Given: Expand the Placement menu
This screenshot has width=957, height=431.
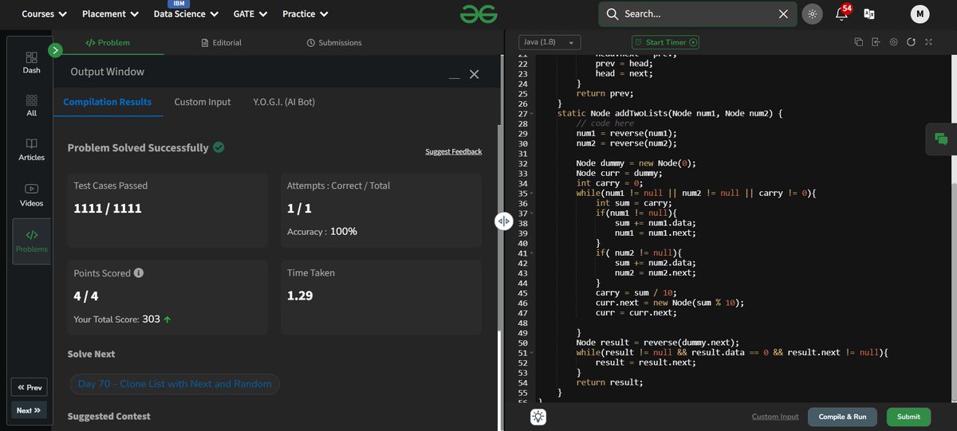Looking at the screenshot, I should tap(110, 14).
